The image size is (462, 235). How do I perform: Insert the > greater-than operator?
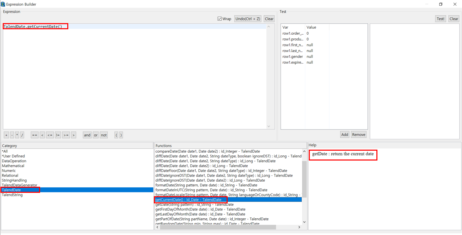click(x=74, y=135)
